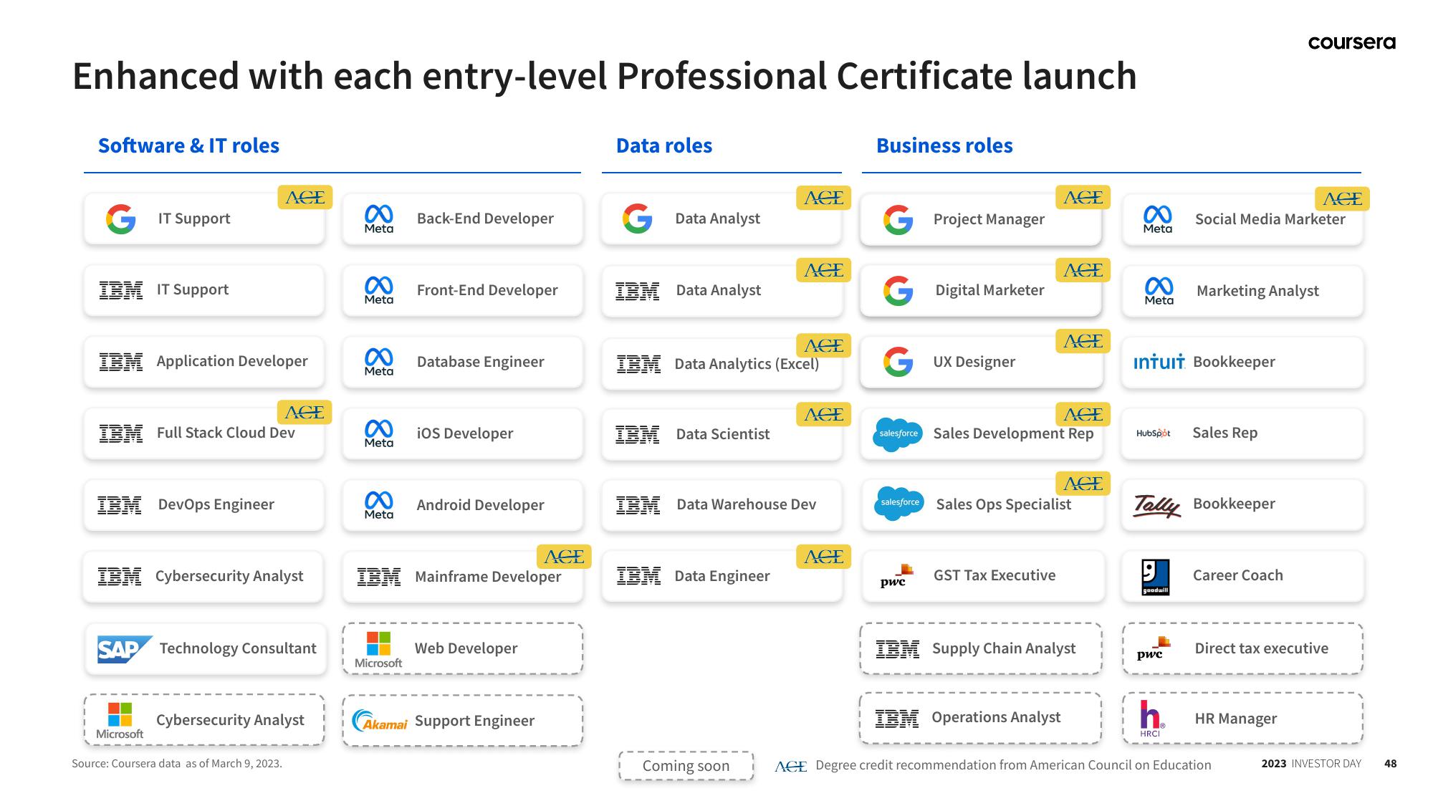Click the Google logo beside UX Designer
The height and width of the screenshot is (806, 1433).
(898, 362)
